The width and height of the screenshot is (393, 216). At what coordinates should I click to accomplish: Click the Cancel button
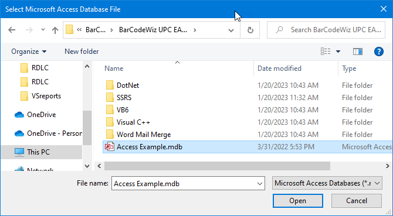pos(357,201)
